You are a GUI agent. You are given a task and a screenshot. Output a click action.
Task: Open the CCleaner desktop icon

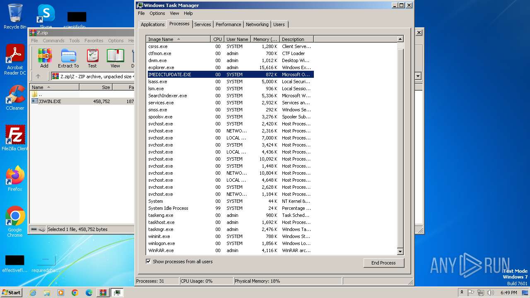click(x=15, y=97)
